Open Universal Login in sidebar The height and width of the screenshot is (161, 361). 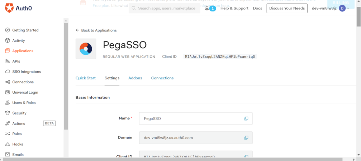point(25,92)
